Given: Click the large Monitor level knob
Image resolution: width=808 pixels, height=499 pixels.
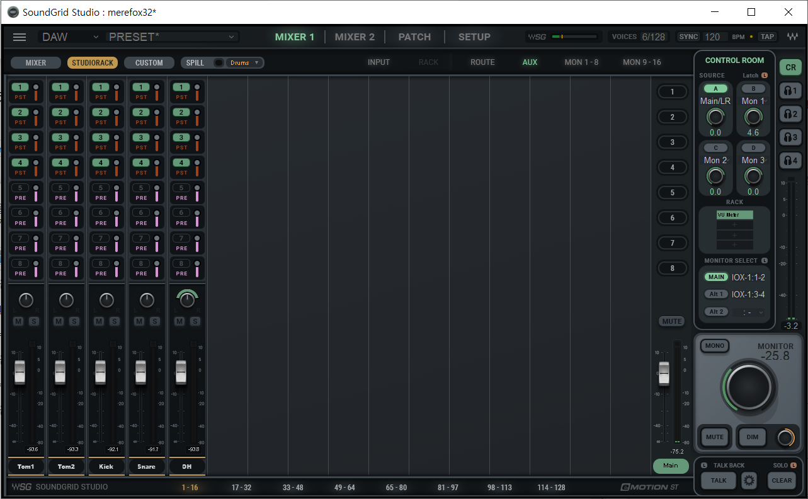Looking at the screenshot, I should pos(748,387).
